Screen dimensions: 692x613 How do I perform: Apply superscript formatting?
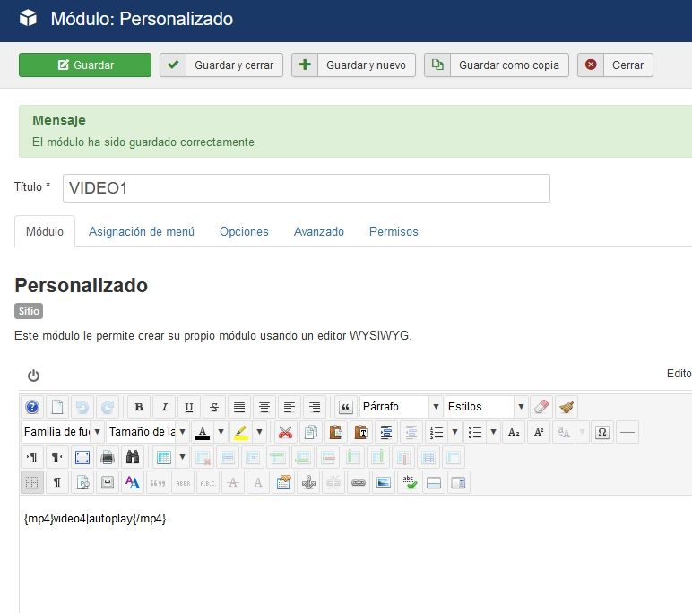[539, 432]
